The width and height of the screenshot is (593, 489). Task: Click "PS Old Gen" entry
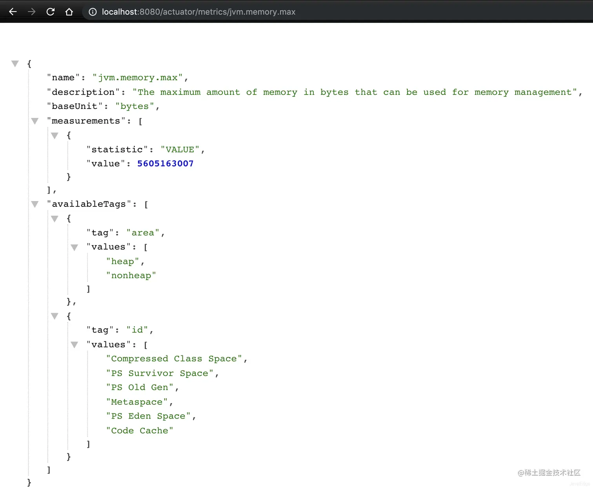[140, 387]
